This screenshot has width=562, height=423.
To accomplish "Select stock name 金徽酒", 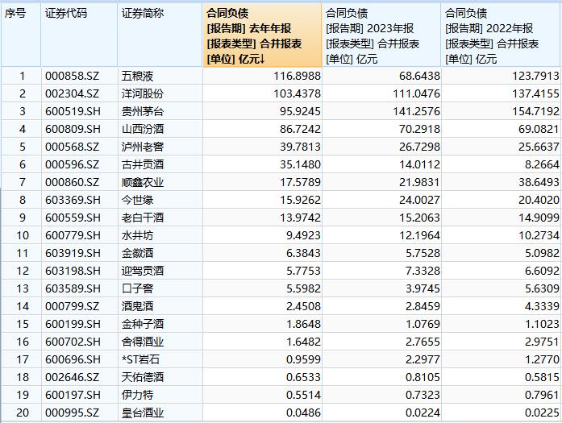I will coord(137,253).
